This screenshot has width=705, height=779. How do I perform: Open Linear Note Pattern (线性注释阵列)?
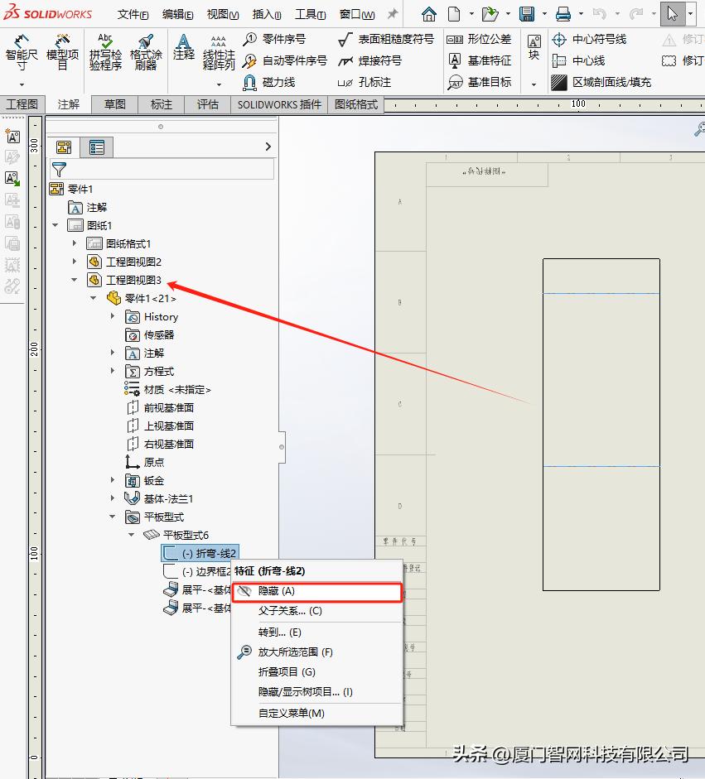(218, 53)
